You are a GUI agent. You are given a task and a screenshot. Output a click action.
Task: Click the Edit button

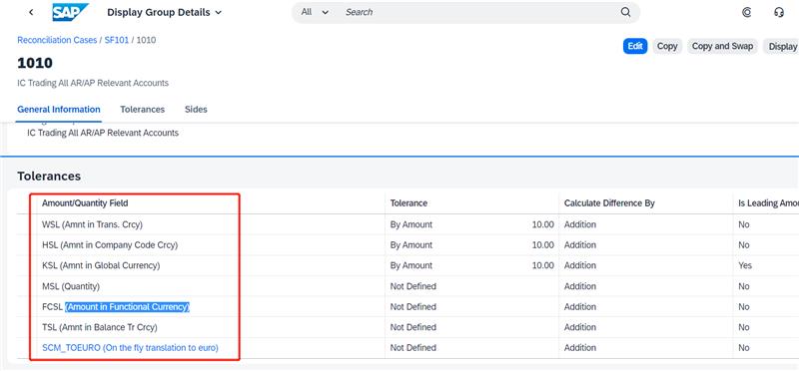pos(635,46)
